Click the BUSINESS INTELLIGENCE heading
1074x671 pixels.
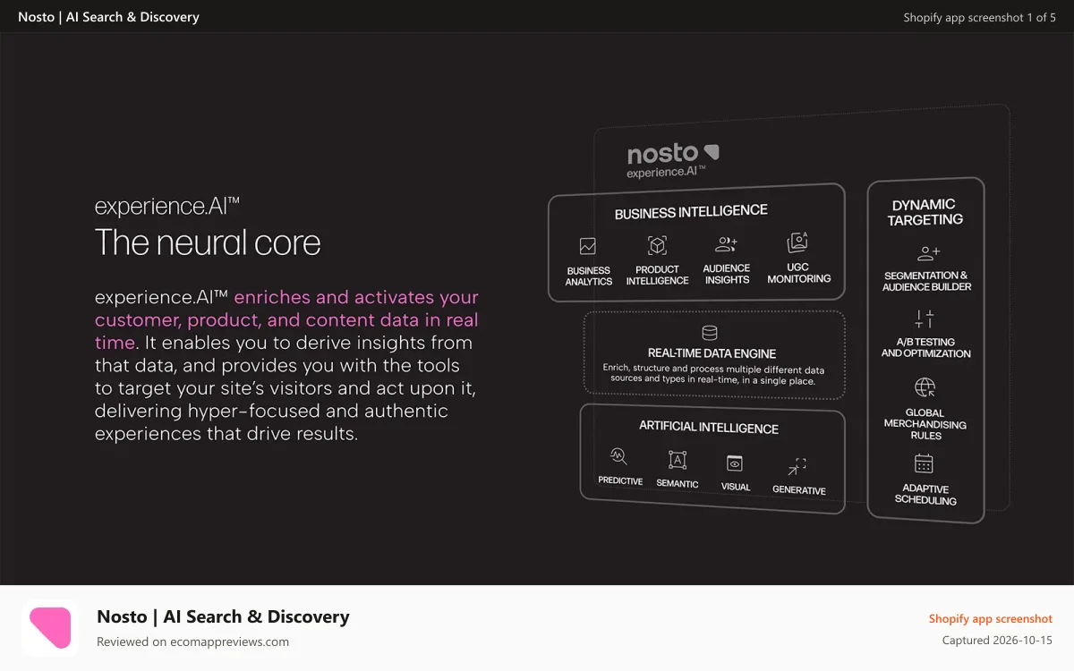pyautogui.click(x=691, y=212)
